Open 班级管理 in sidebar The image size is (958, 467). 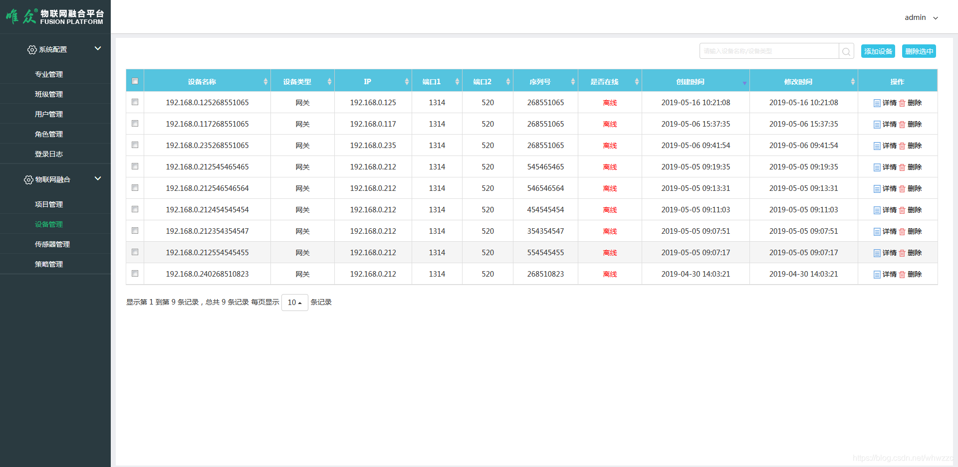[x=49, y=94]
